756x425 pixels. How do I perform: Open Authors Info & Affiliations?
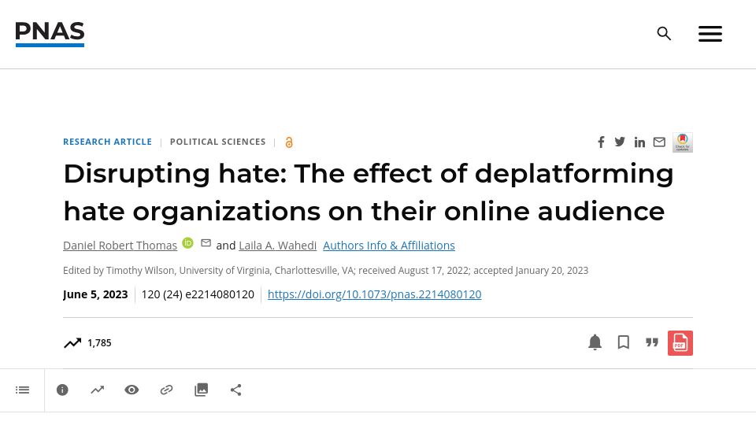click(388, 246)
